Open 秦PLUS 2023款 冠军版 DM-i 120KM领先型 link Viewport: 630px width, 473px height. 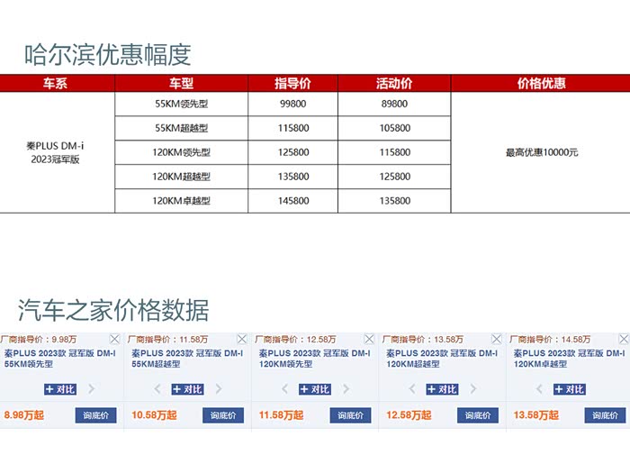tap(315, 359)
